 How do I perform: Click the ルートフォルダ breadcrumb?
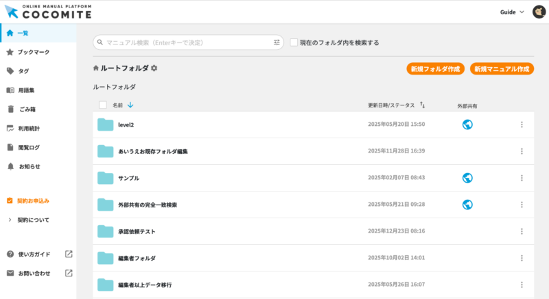coord(114,87)
